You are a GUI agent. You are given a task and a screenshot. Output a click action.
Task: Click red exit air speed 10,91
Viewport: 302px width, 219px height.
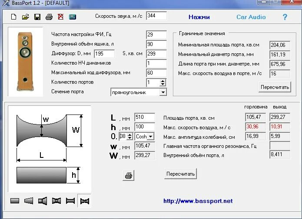[x=280, y=127]
